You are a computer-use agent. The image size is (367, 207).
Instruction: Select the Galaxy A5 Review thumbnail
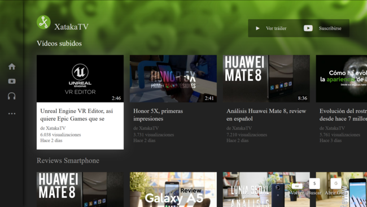[x=173, y=189]
